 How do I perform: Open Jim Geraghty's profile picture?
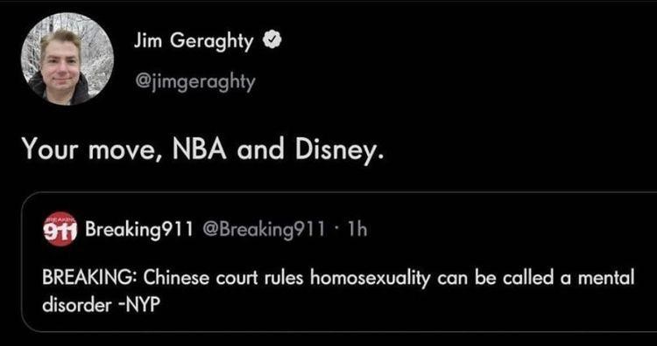(x=67, y=58)
